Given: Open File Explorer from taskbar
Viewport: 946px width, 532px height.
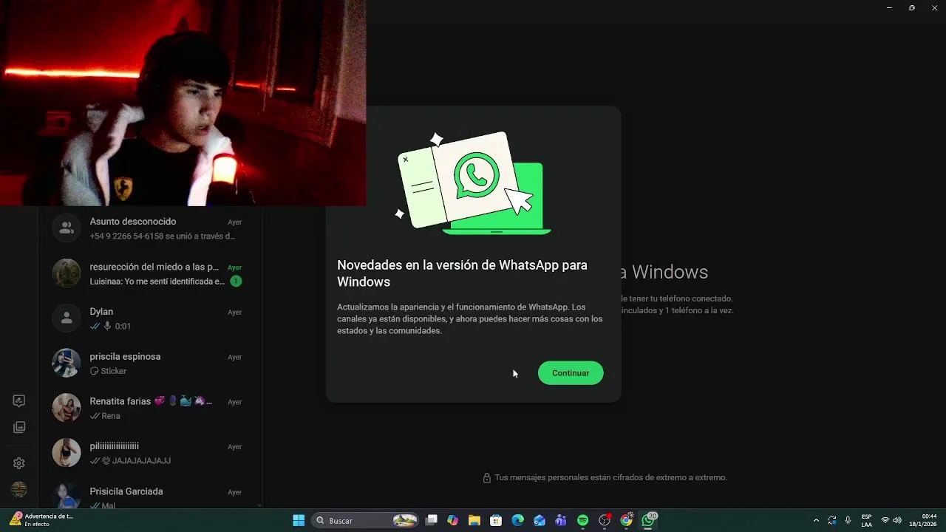Looking at the screenshot, I should [x=474, y=521].
